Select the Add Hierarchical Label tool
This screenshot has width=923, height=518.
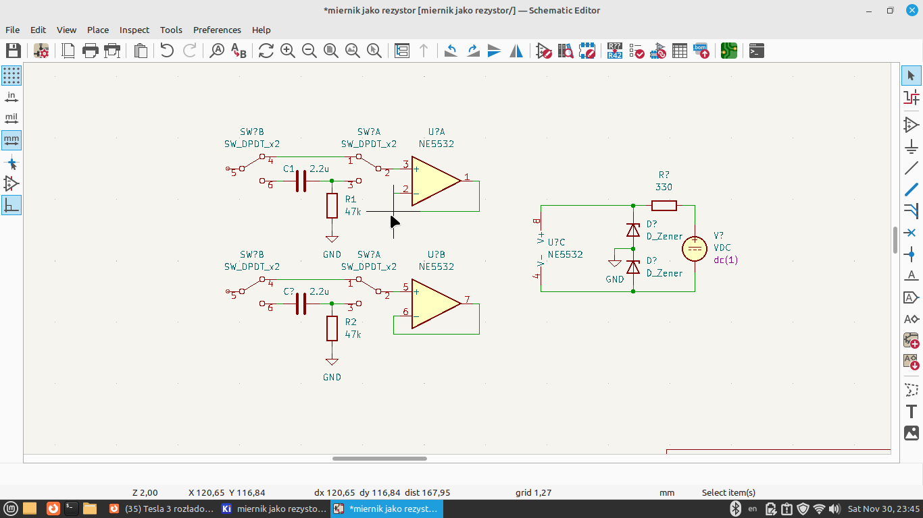pyautogui.click(x=912, y=319)
